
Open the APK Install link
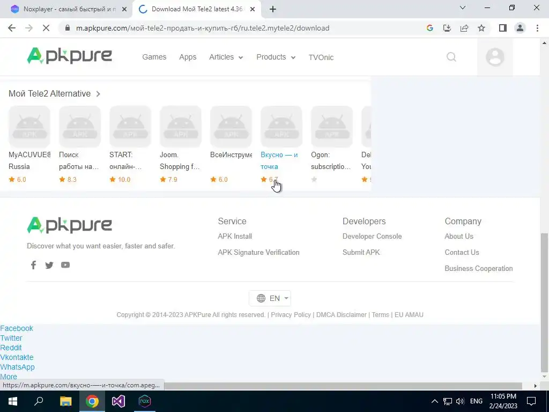(235, 236)
